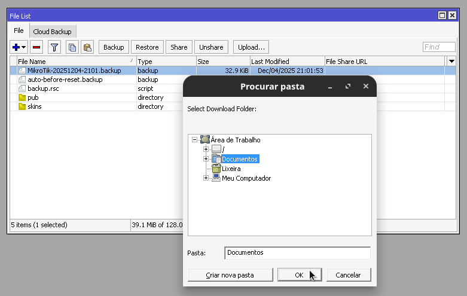Expand the root slash drive node
Viewport: 467px width, 296px height.
(x=206, y=149)
